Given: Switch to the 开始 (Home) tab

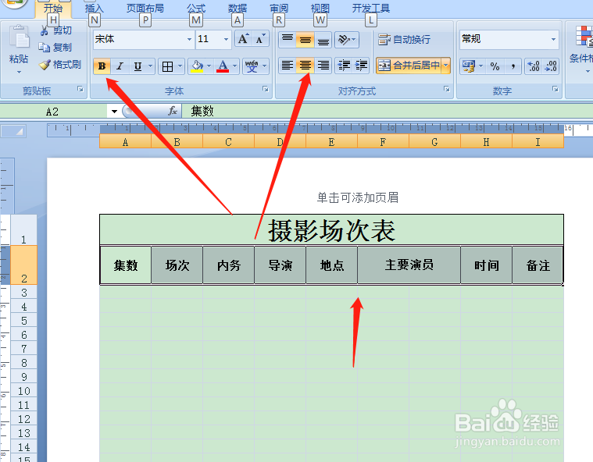Looking at the screenshot, I should (53, 9).
